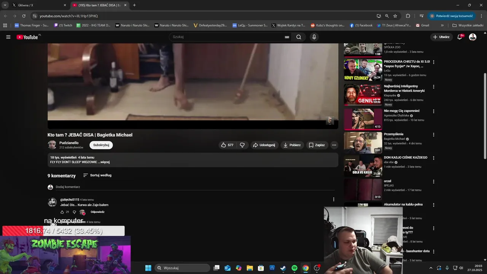
Task: Download the video with Pobierz
Action: coord(291,145)
